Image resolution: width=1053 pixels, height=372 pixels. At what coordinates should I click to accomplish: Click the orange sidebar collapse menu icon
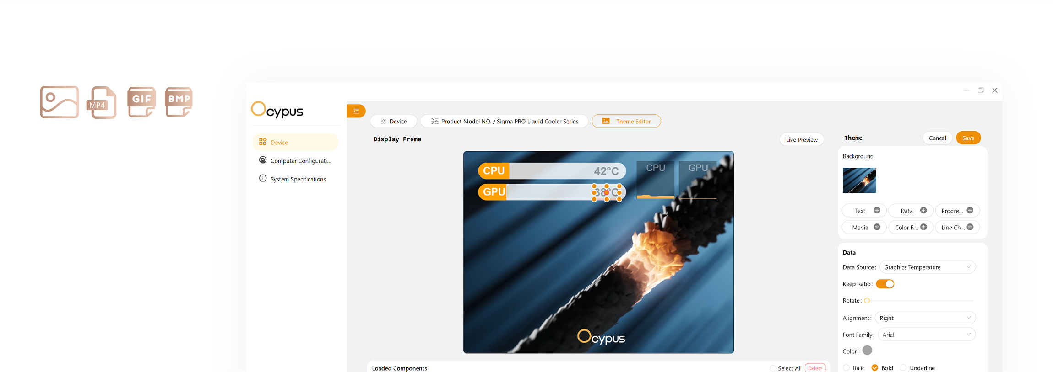[356, 111]
